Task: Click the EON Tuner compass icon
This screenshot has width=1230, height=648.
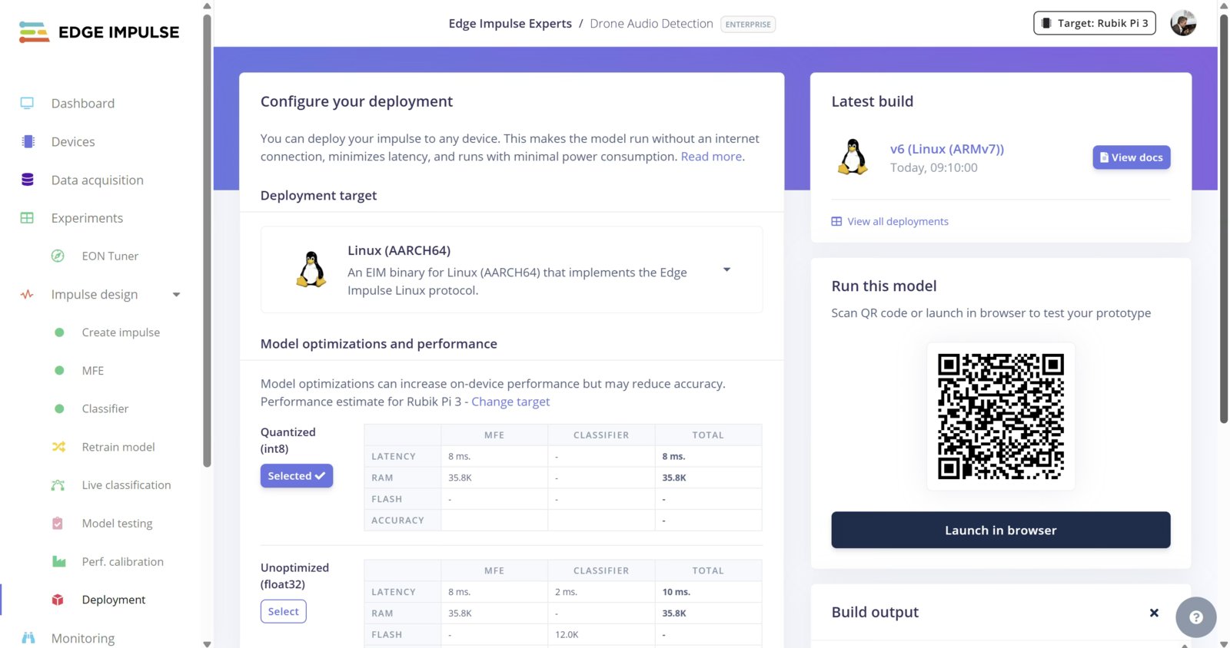Action: [x=58, y=256]
